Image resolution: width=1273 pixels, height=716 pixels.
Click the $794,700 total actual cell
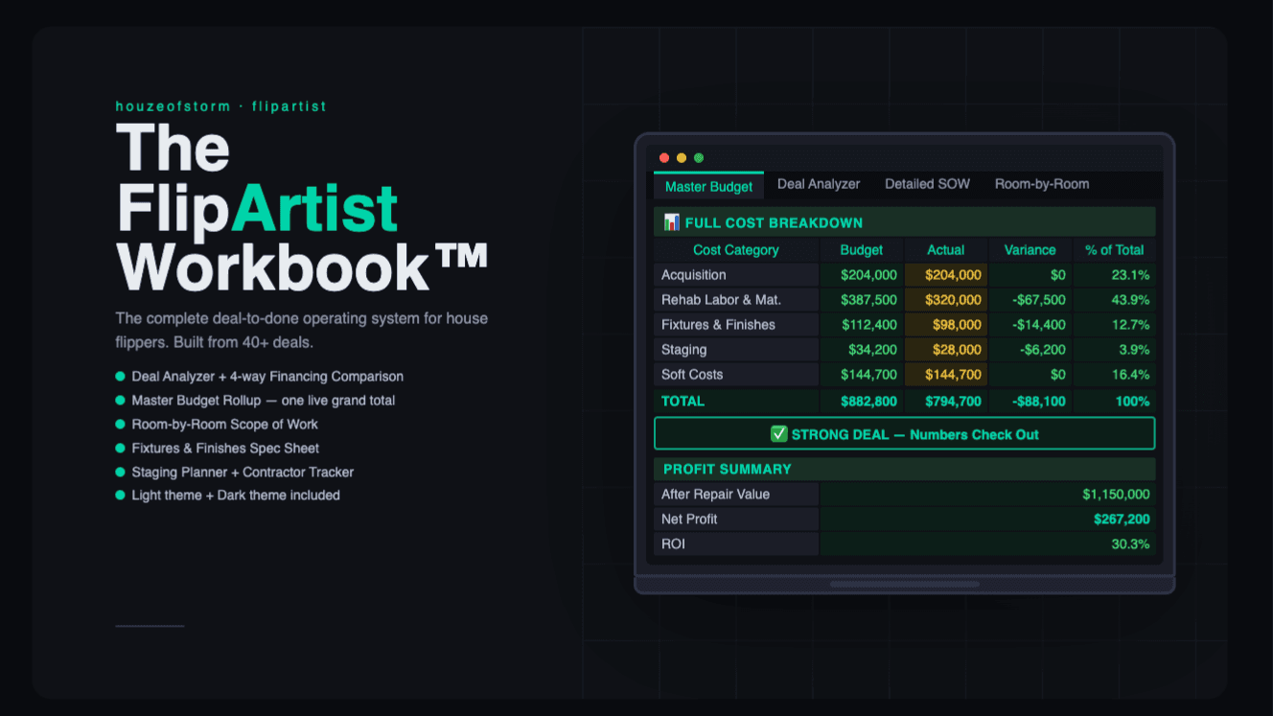tap(946, 402)
